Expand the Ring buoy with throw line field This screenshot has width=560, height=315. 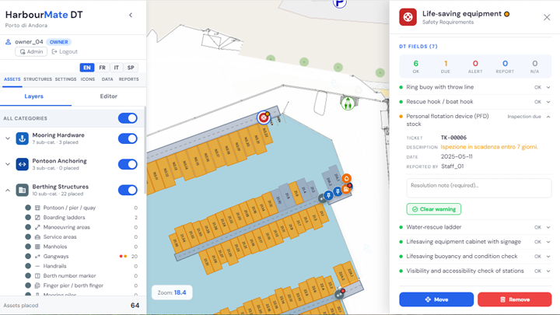tap(548, 87)
